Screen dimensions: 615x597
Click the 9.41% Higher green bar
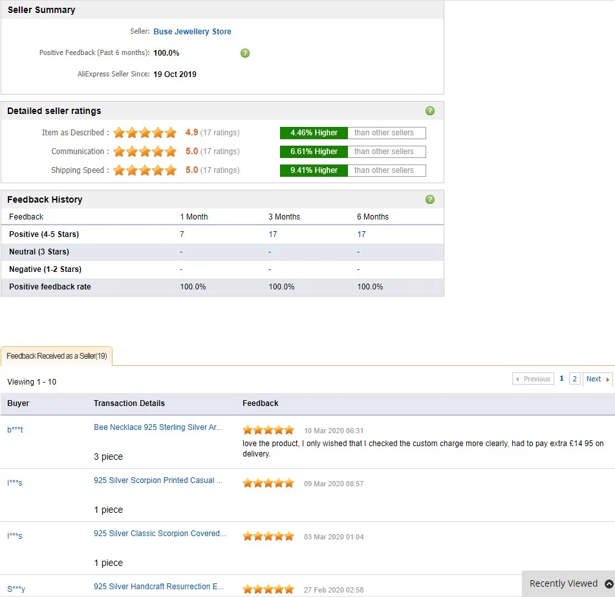[x=314, y=170]
